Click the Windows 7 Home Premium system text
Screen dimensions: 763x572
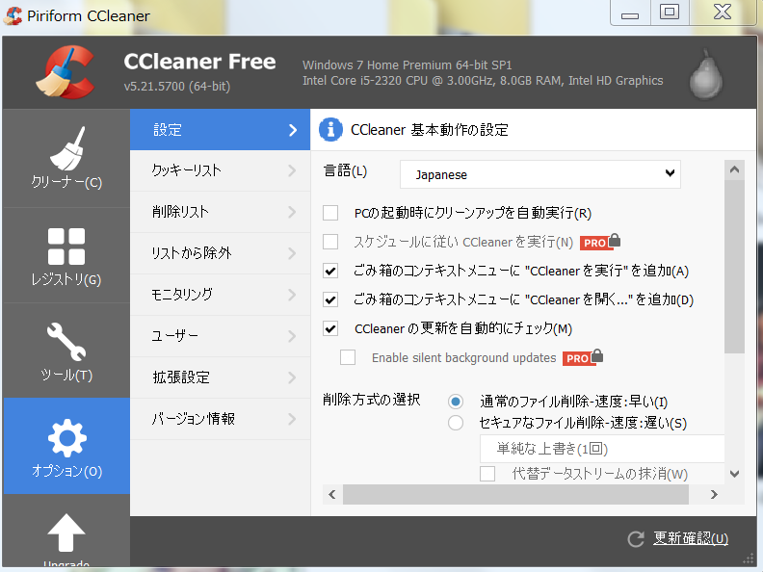click(407, 65)
